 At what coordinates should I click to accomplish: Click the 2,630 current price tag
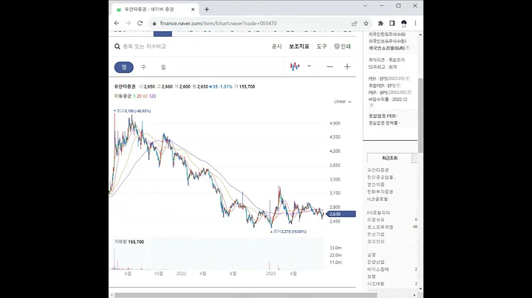click(341, 214)
